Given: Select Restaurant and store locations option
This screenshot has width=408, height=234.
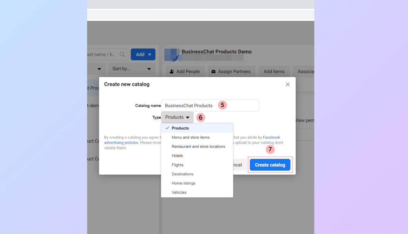Looking at the screenshot, I should coord(197,146).
